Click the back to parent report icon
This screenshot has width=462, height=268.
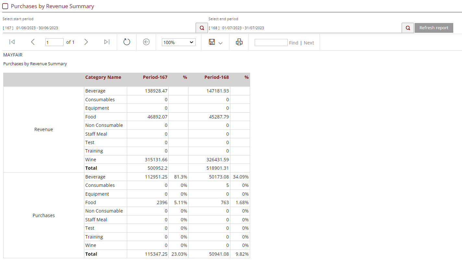146,42
